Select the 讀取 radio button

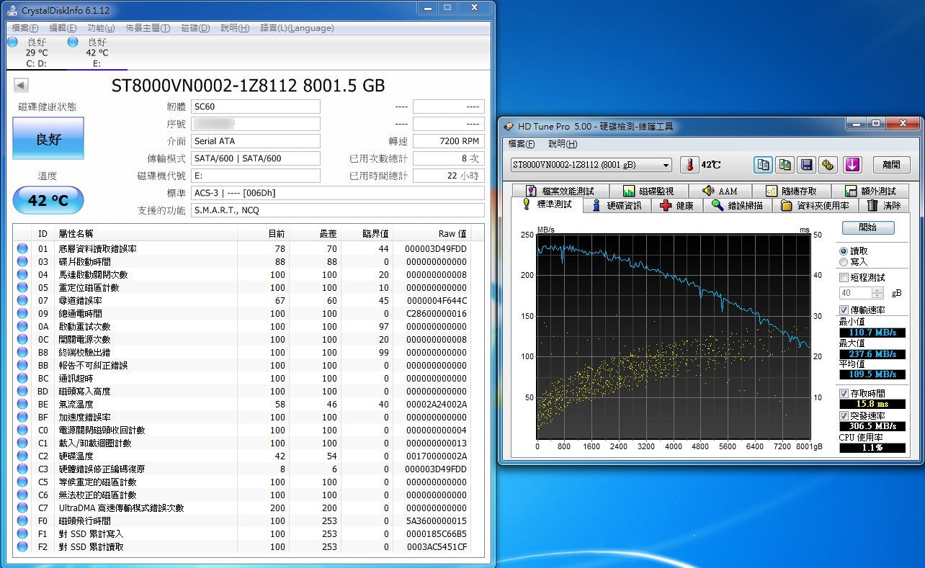tap(844, 251)
